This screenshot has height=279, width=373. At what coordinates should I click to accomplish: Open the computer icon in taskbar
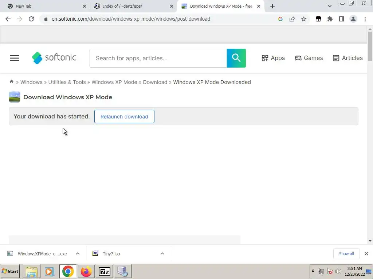(122, 271)
